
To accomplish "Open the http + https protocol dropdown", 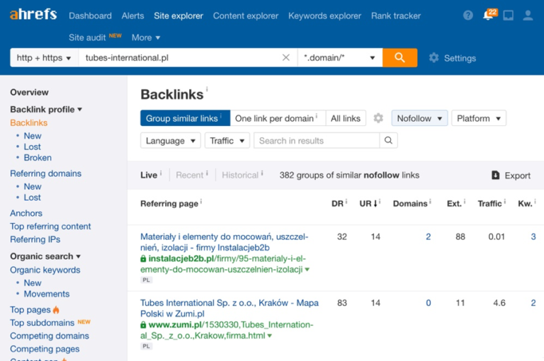I will click(x=44, y=57).
